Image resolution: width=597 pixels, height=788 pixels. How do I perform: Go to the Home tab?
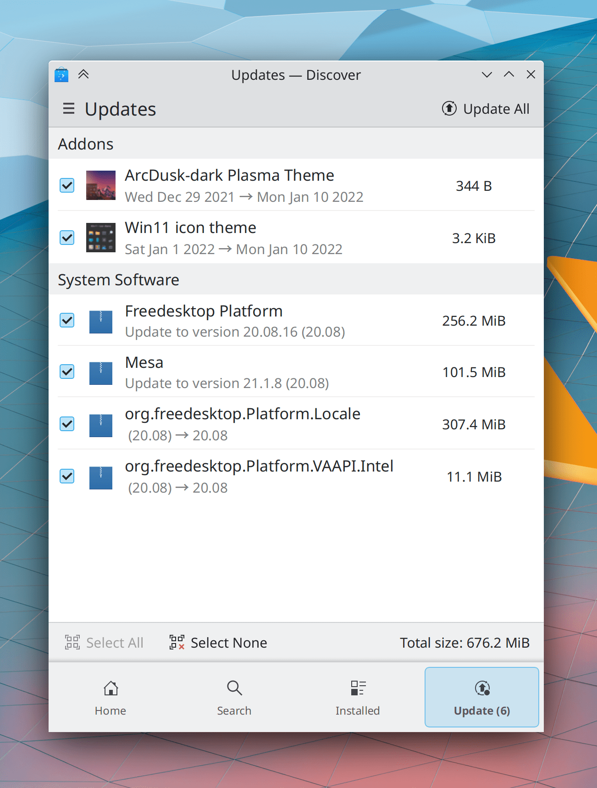tap(111, 697)
